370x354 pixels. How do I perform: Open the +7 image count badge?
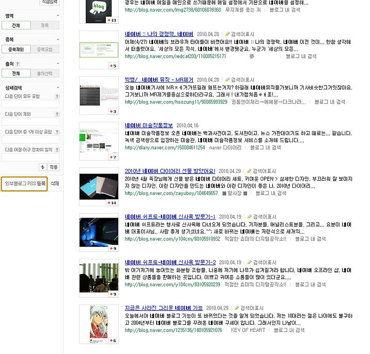[x=113, y=157]
